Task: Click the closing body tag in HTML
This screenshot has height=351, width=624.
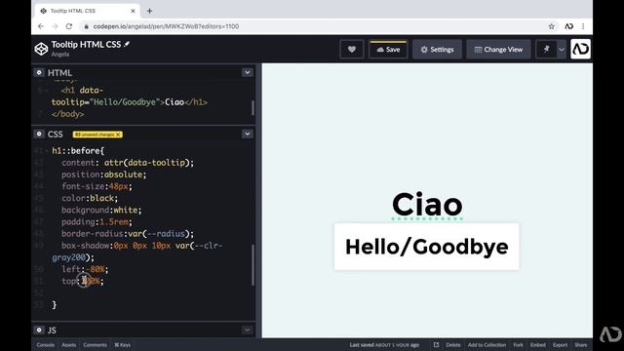Action: pyautogui.click(x=67, y=114)
